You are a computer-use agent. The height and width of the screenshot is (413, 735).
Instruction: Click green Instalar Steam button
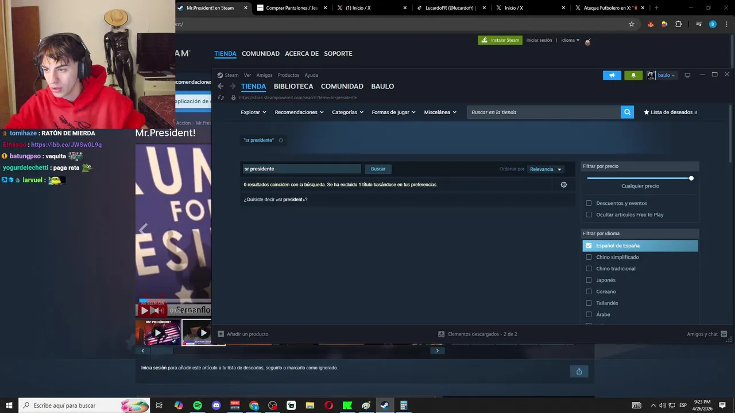pyautogui.click(x=501, y=40)
